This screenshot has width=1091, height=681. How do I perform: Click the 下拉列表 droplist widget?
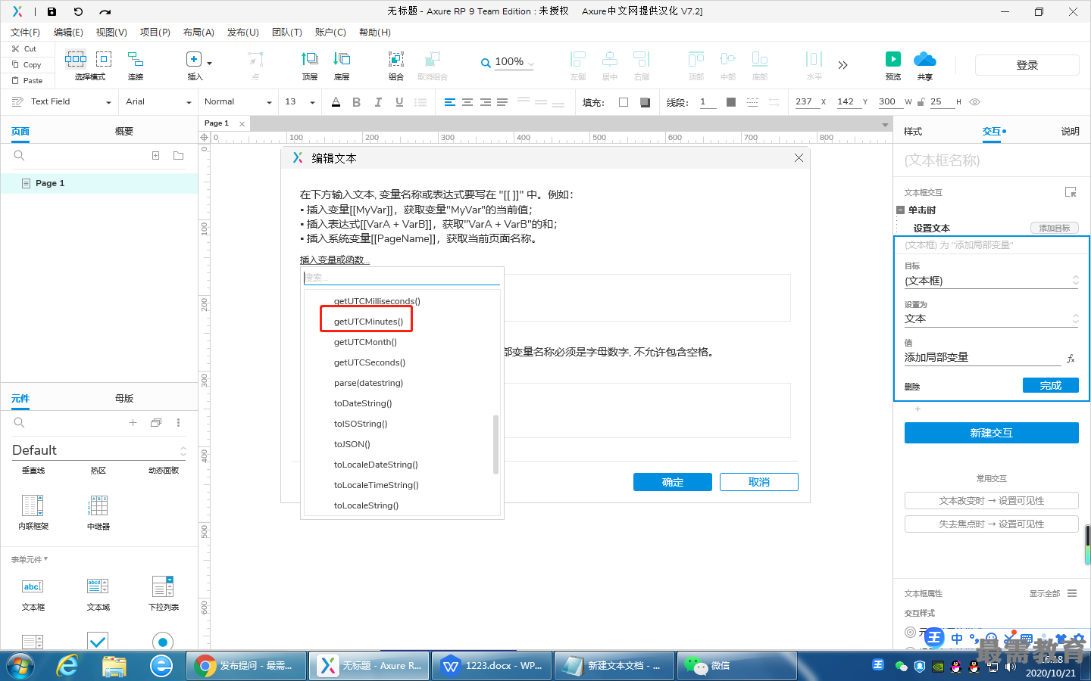[x=163, y=586]
